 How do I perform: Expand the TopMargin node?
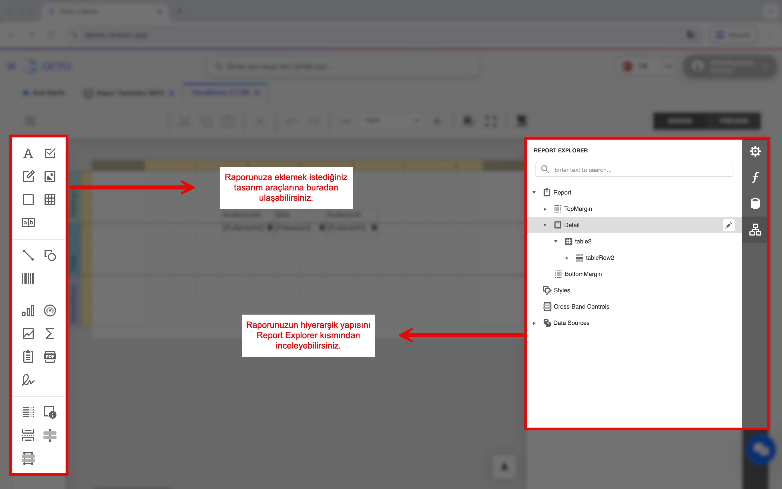click(545, 209)
